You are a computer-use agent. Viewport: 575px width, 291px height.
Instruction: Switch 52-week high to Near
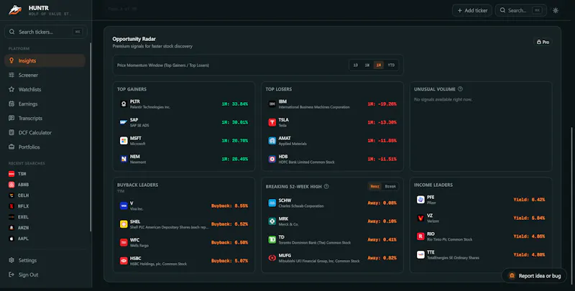[x=374, y=187]
